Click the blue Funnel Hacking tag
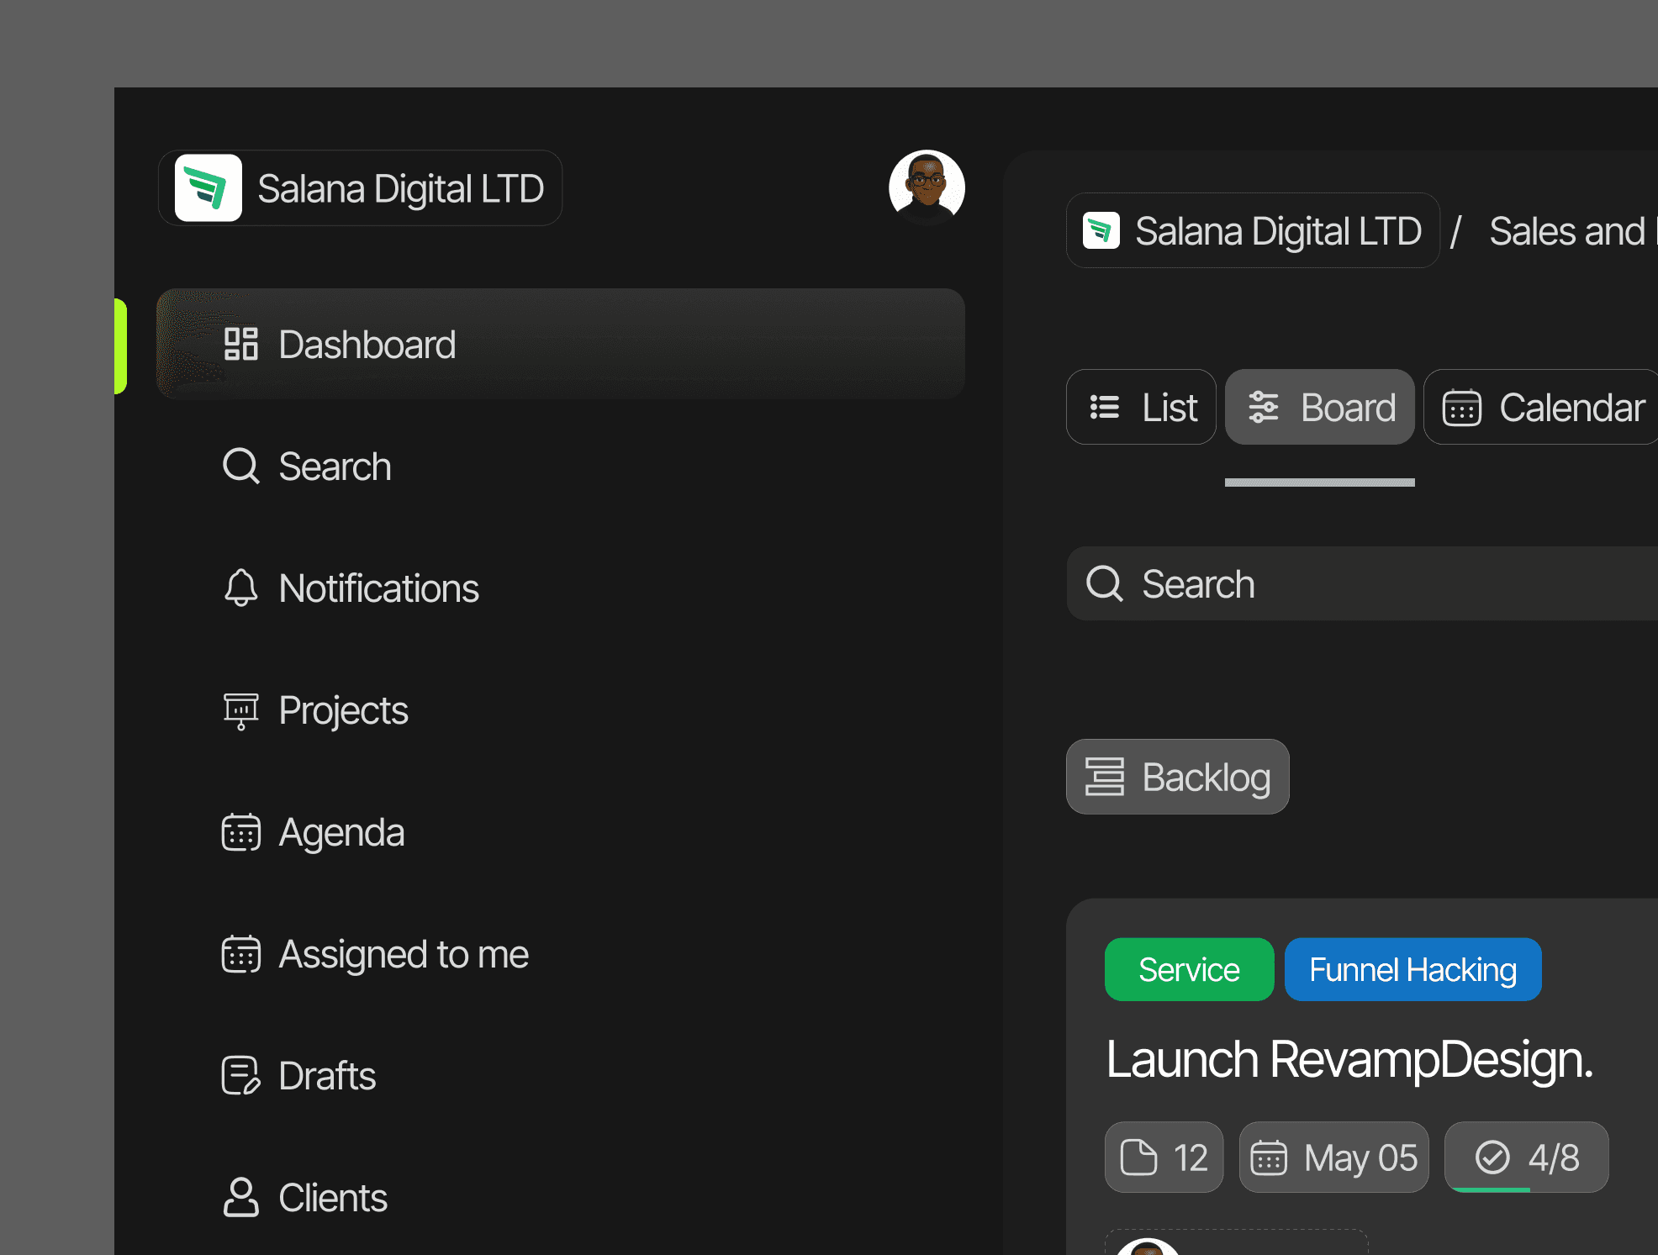Viewport: 1658px width, 1255px height. (1412, 969)
